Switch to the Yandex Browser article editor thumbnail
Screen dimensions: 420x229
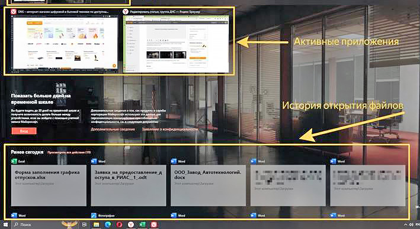176,44
